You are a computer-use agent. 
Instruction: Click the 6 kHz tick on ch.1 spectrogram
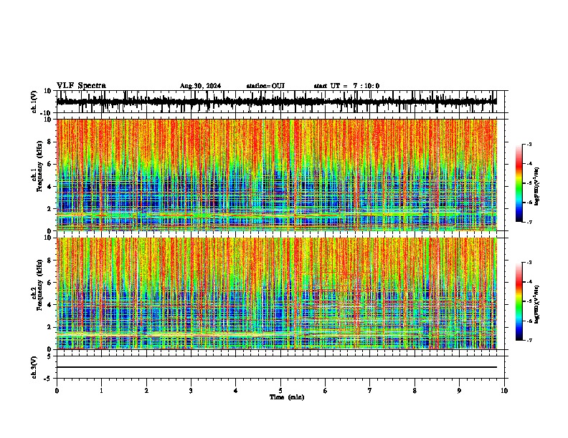coord(49,164)
